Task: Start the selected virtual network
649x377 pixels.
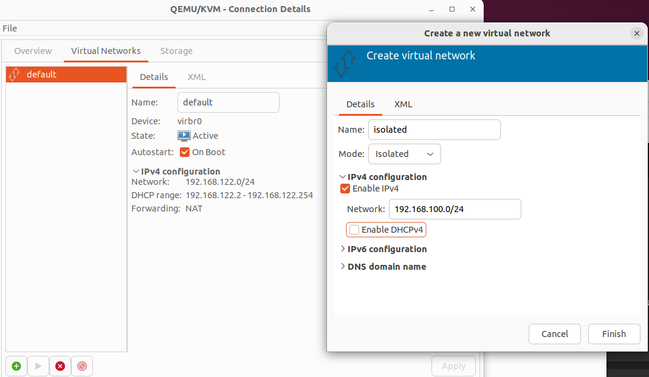Action: point(38,366)
